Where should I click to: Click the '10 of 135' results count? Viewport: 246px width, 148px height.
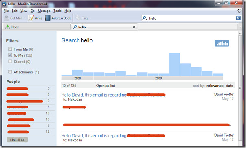coord(69,86)
